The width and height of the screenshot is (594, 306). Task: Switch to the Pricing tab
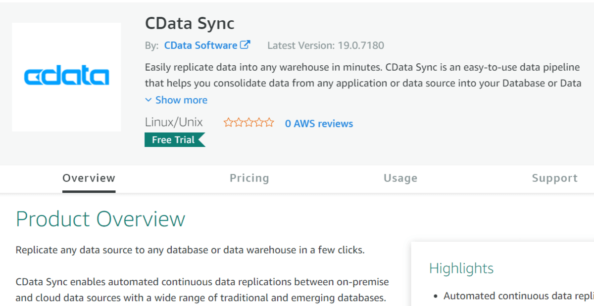pyautogui.click(x=249, y=178)
